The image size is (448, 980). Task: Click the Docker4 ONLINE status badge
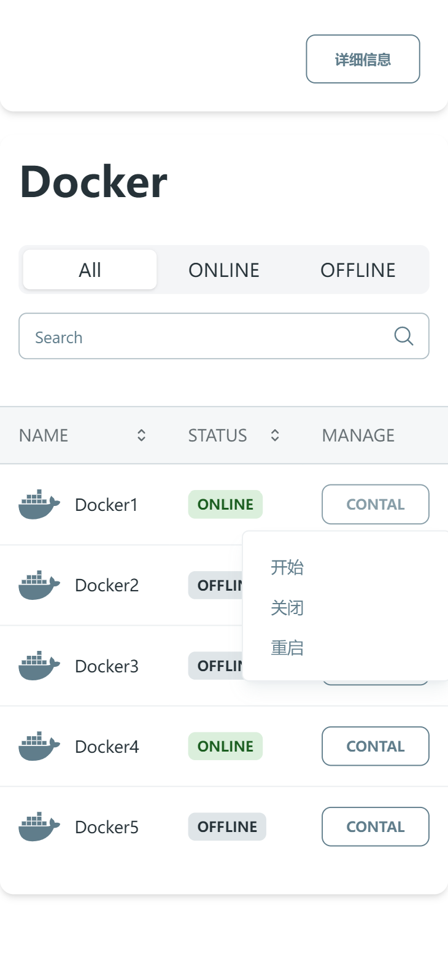225,746
